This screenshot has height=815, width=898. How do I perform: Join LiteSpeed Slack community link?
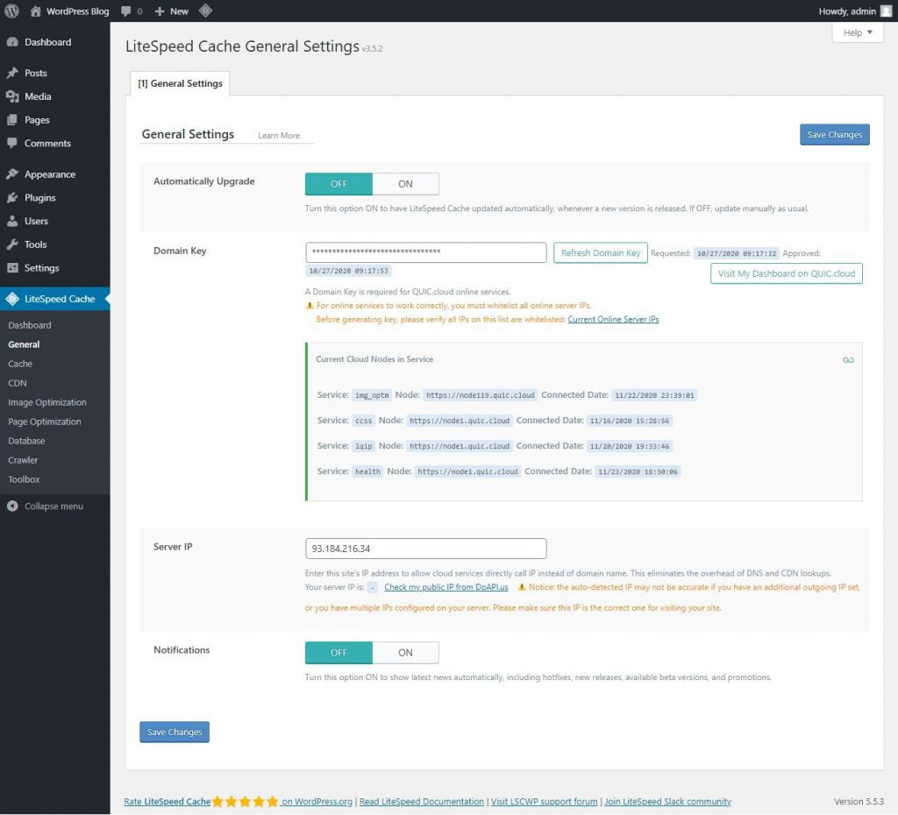pos(667,802)
